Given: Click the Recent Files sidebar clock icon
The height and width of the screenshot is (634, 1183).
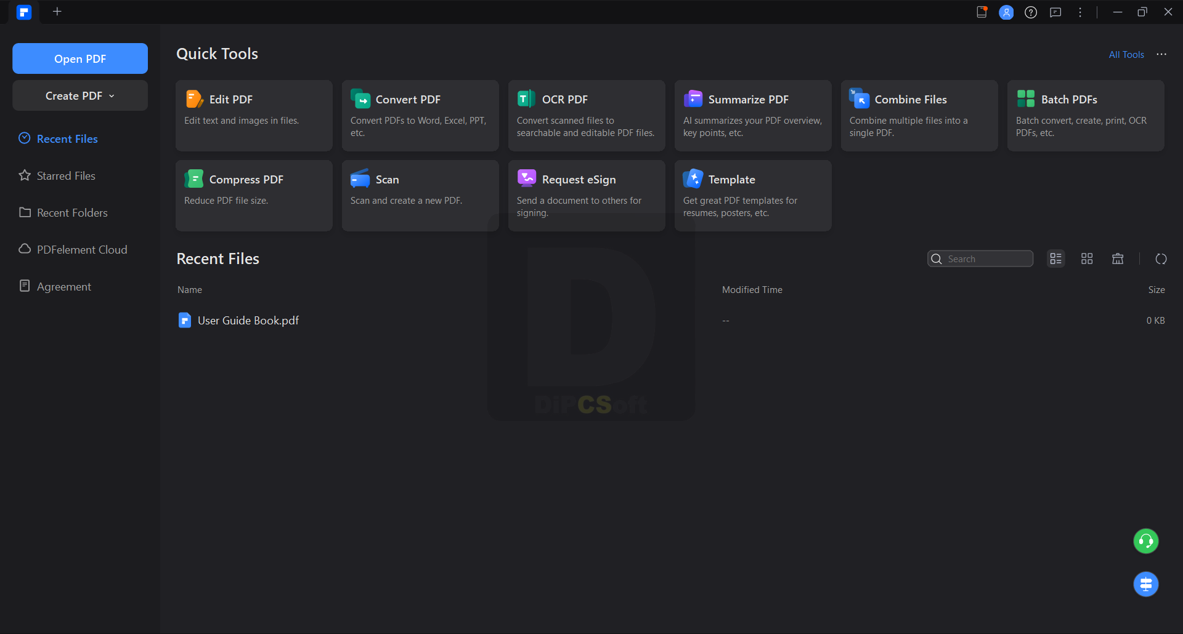Looking at the screenshot, I should (x=25, y=138).
